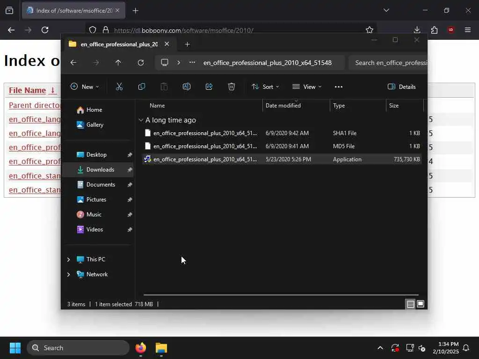Open the Windows Start menu
The height and width of the screenshot is (359, 479).
(x=15, y=348)
